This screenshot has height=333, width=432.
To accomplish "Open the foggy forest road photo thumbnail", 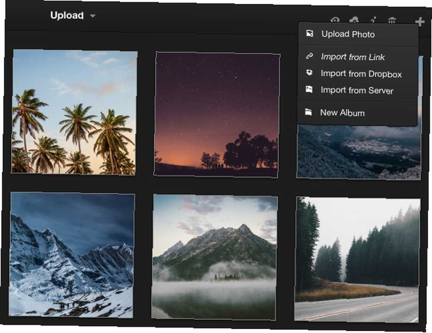I will (x=357, y=260).
